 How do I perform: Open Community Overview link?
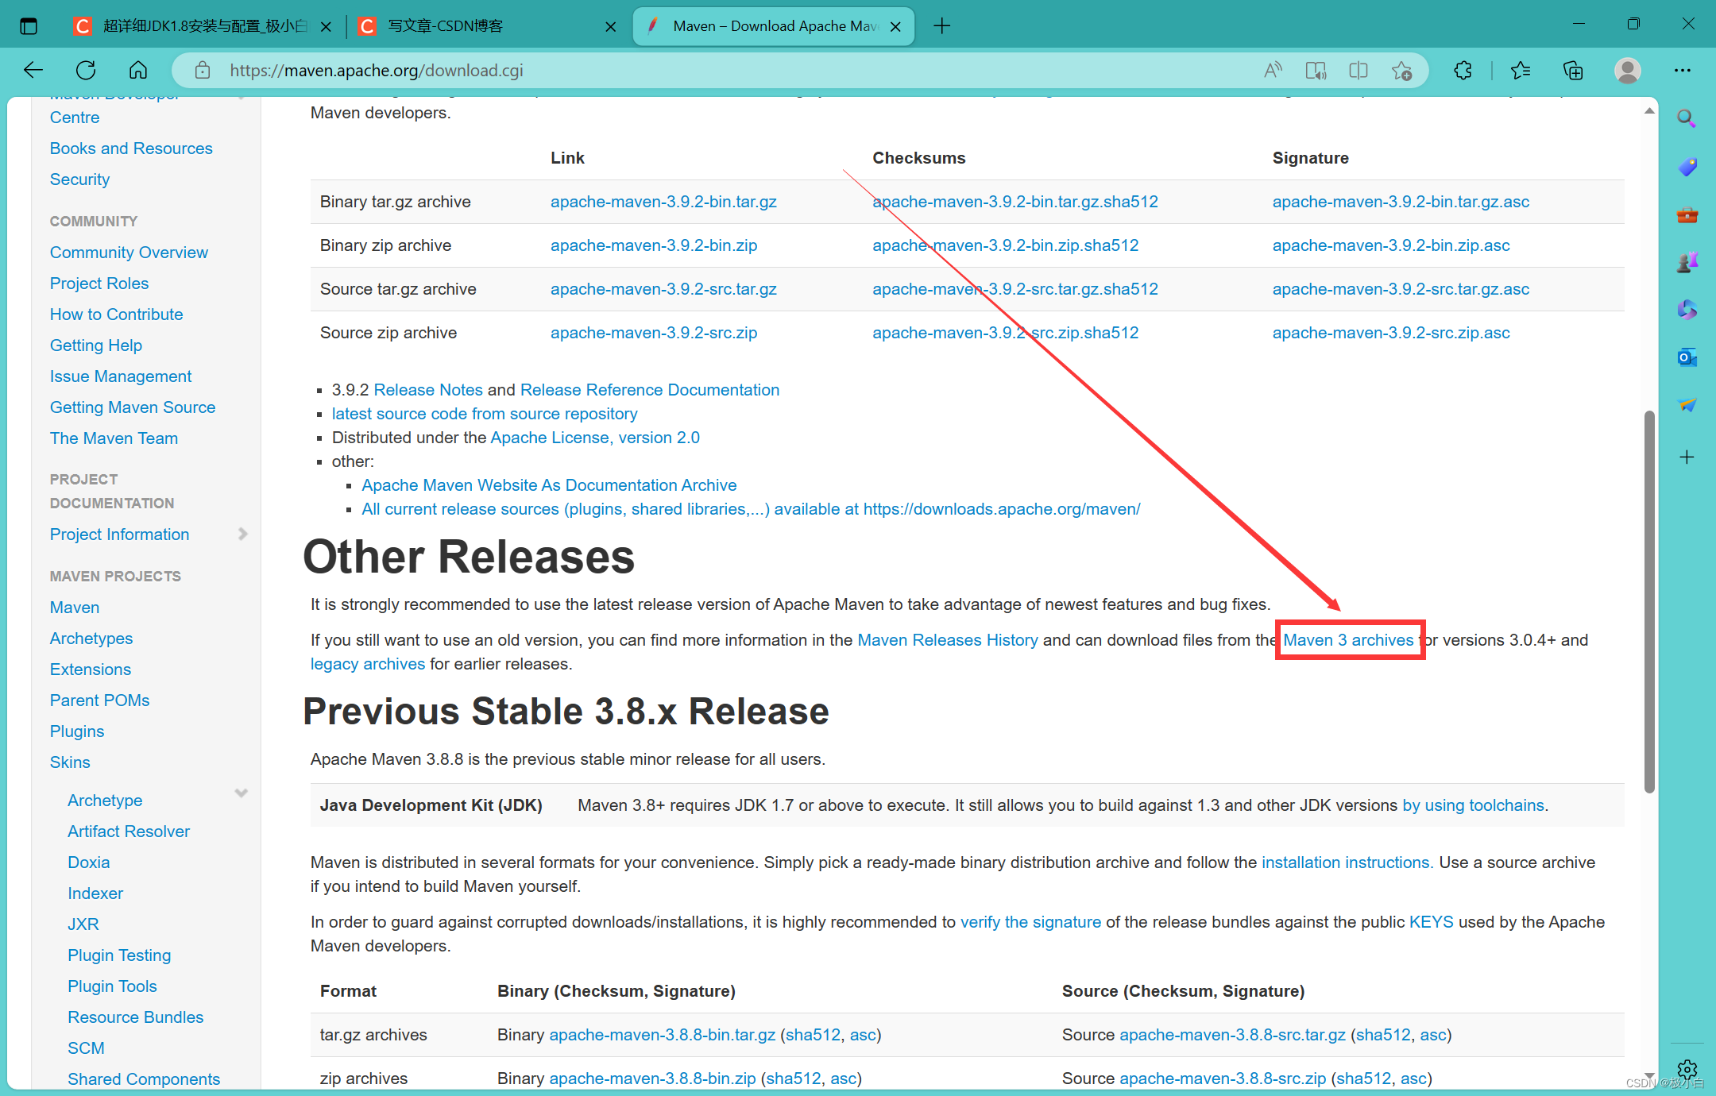[x=129, y=253]
